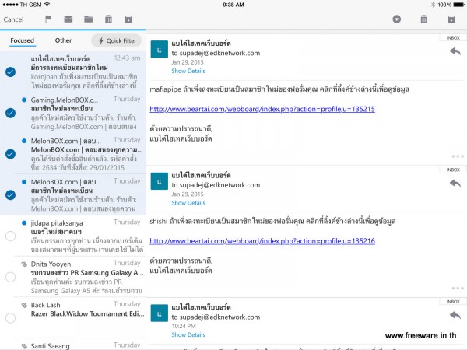Click archive icon in the reading pane toolbar
Image resolution: width=467 pixels, height=350 pixels.
pyautogui.click(x=451, y=19)
